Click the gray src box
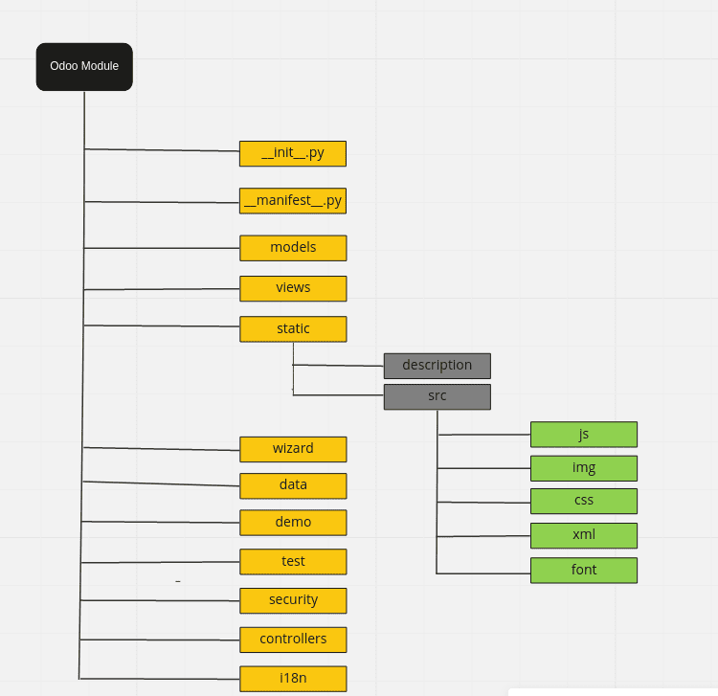 [x=438, y=396]
